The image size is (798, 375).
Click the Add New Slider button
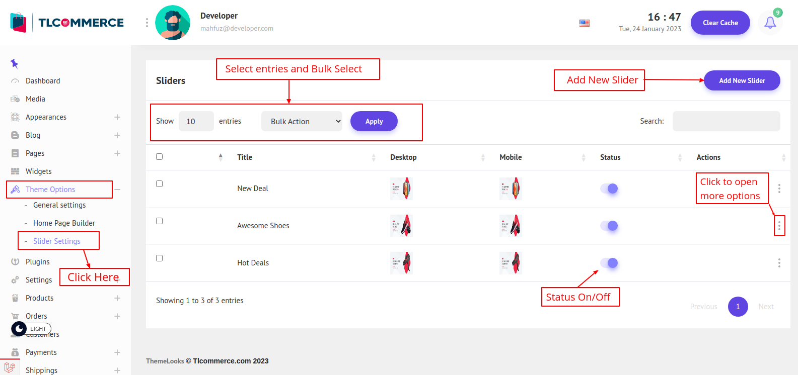pos(742,80)
